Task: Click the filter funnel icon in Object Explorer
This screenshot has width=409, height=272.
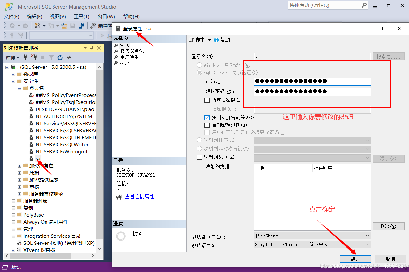Action: coord(51,58)
